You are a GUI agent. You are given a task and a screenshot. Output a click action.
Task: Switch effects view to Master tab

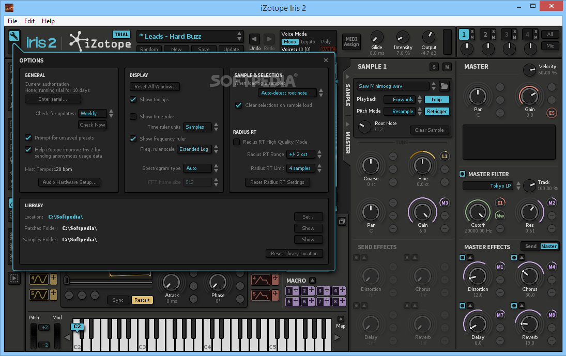pyautogui.click(x=548, y=246)
